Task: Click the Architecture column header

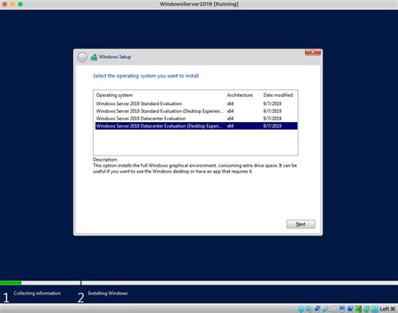Action: coord(243,95)
